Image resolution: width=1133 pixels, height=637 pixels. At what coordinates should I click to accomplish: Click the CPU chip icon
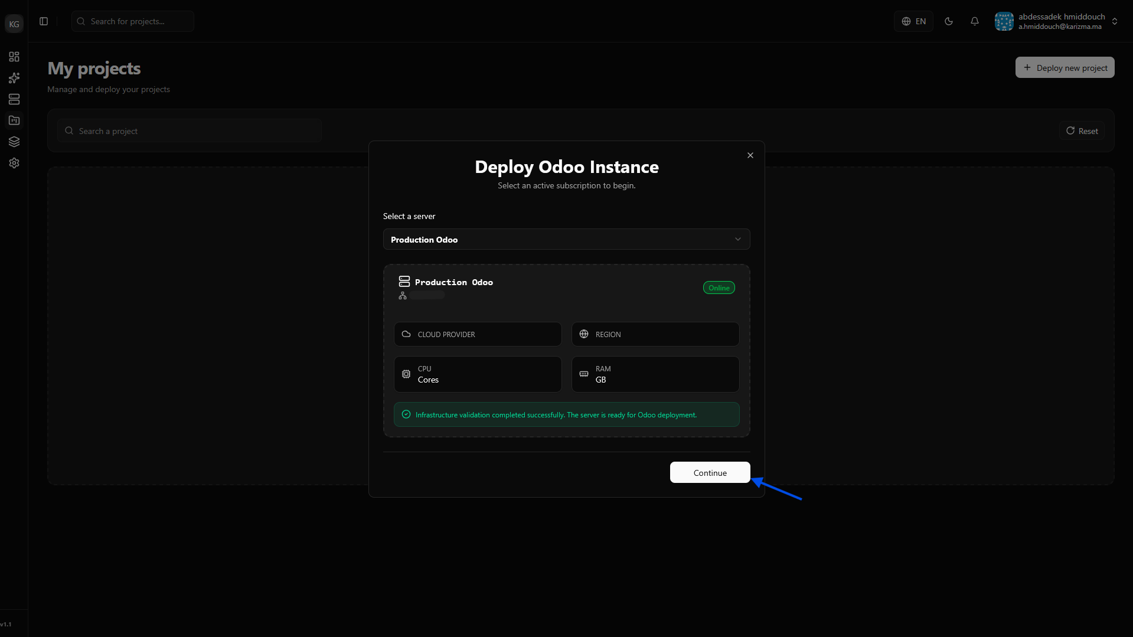pyautogui.click(x=406, y=374)
